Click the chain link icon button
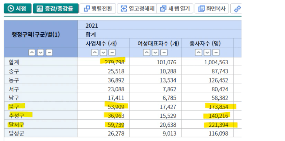 tap(237, 8)
